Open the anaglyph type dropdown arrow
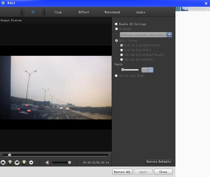The image size is (210, 177). [169, 35]
